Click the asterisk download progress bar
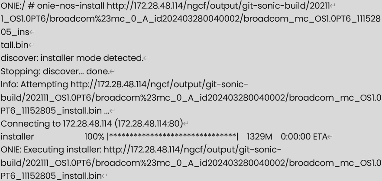Image resolution: width=382 pixels, height=181 pixels. tap(172, 137)
